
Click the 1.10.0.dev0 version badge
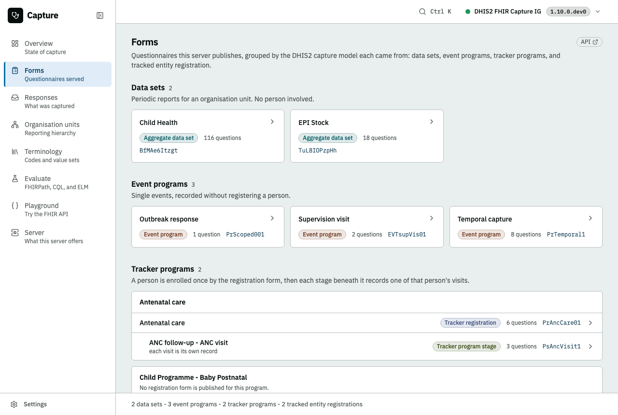pyautogui.click(x=568, y=12)
